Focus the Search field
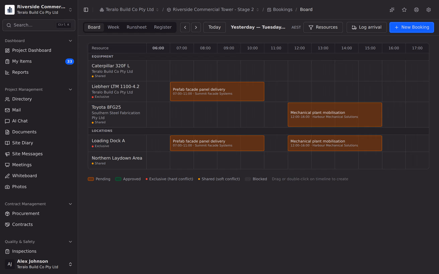 pyautogui.click(x=39, y=25)
